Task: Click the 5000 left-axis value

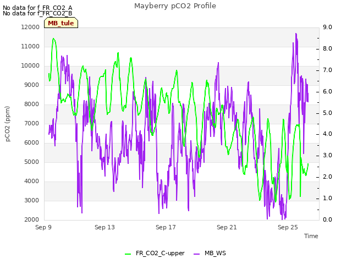Action: 32,162
